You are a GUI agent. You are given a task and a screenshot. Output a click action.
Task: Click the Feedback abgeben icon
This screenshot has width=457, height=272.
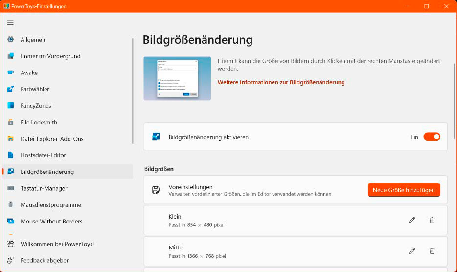pos(11,260)
